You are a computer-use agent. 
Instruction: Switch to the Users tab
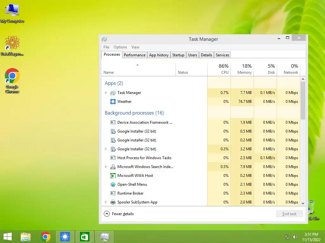click(193, 55)
